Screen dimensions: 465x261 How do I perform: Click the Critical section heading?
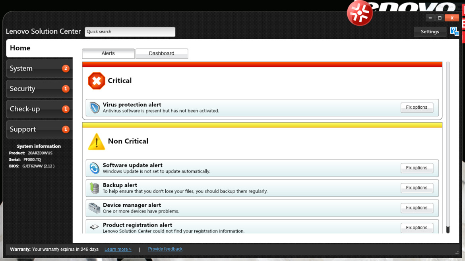tap(120, 81)
